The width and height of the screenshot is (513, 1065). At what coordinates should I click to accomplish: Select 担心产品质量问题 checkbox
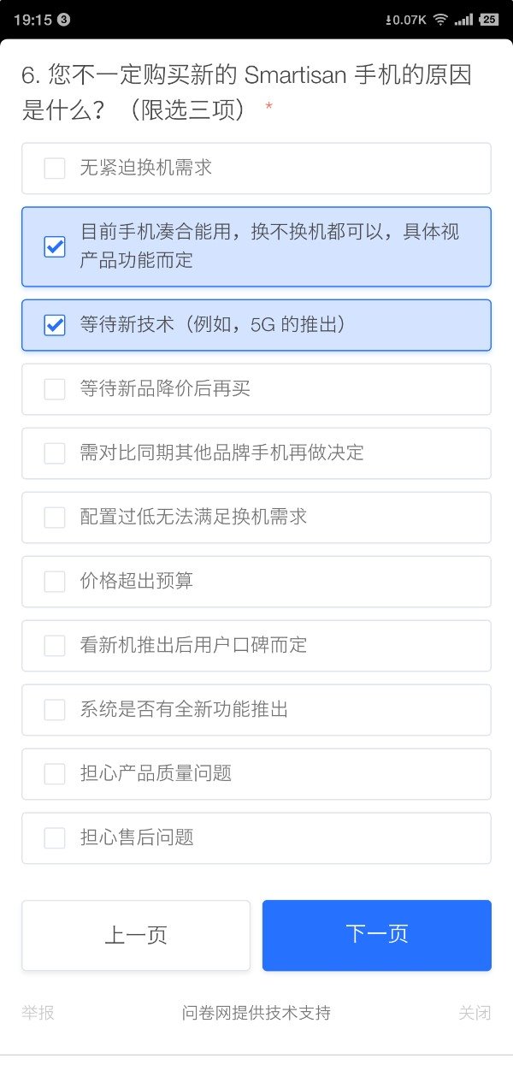pyautogui.click(x=55, y=774)
